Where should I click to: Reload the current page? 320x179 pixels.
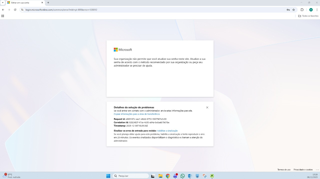click(15, 10)
